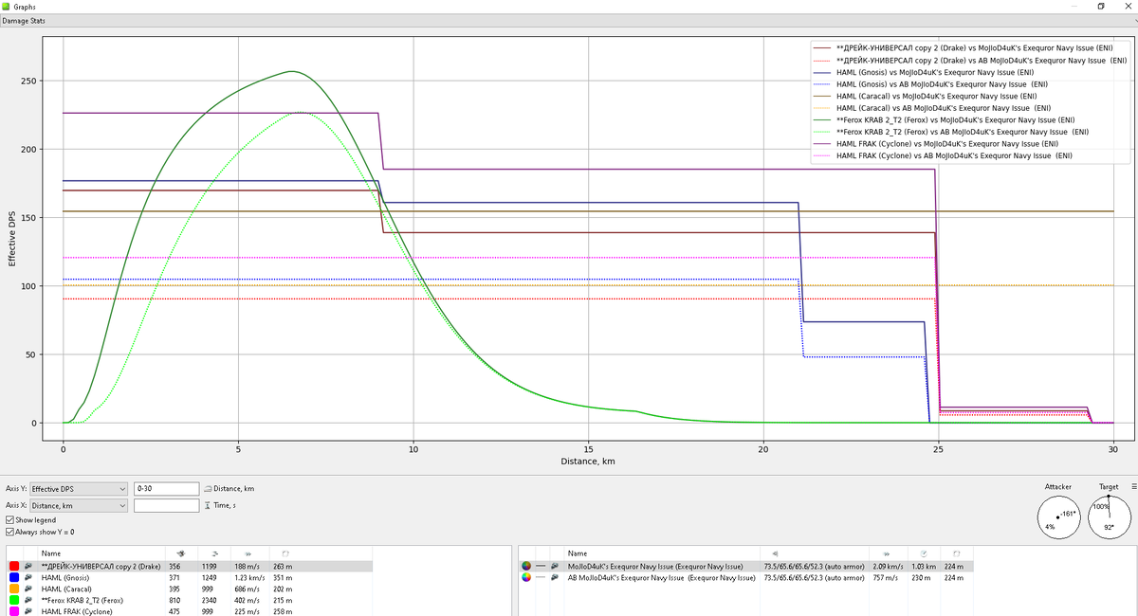Sort targets by the align/agility column icon
Image resolution: width=1138 pixels, height=616 pixels.
pos(925,553)
